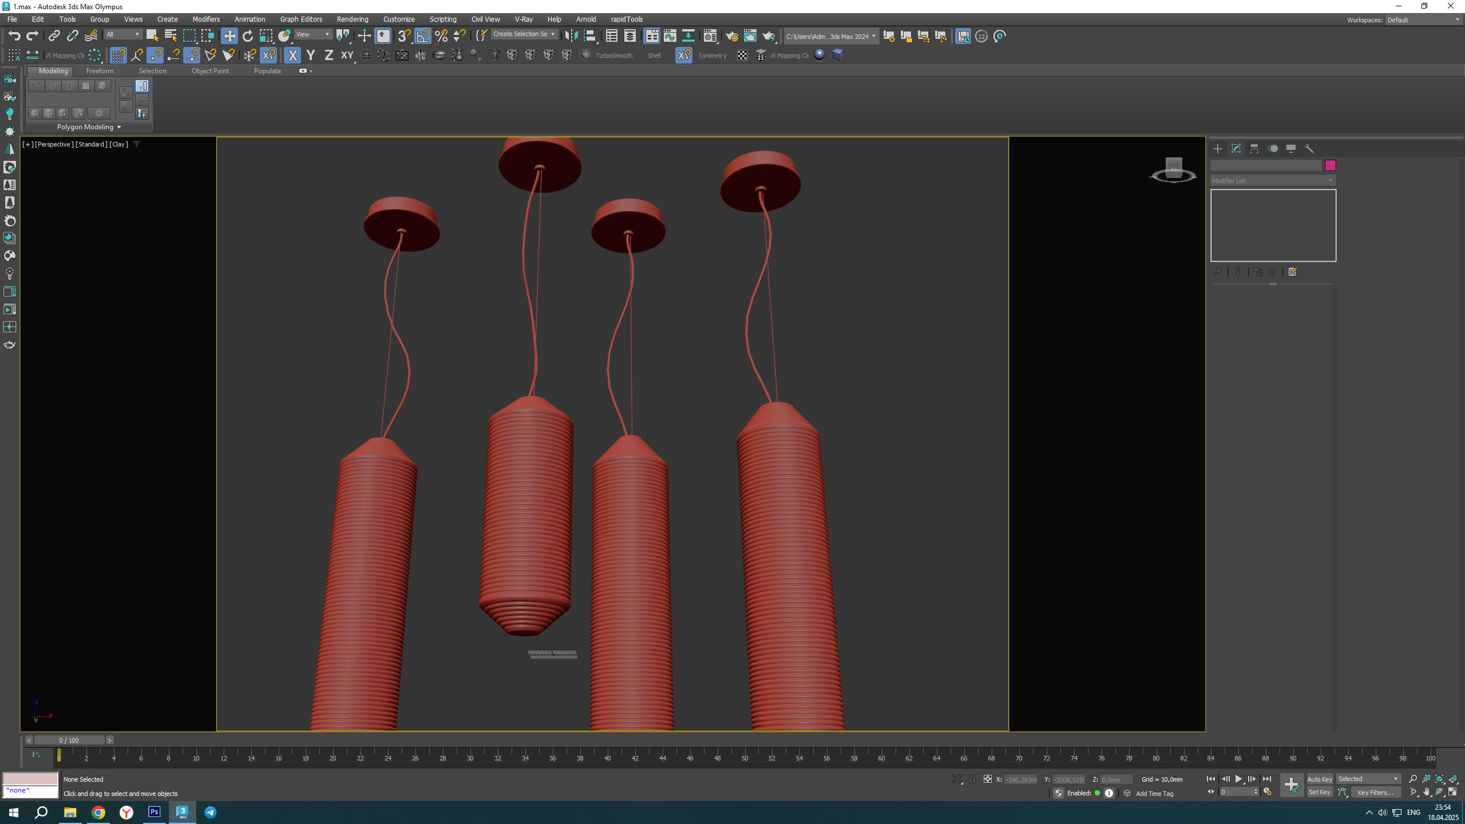Click the Auto Key button
The width and height of the screenshot is (1465, 824).
(x=1320, y=779)
